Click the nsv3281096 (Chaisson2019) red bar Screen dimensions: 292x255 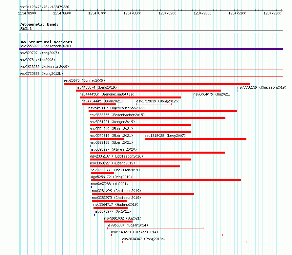tap(143, 194)
